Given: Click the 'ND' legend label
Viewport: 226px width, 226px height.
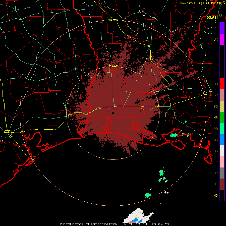Looking at the screenshot, I should click(215, 196).
